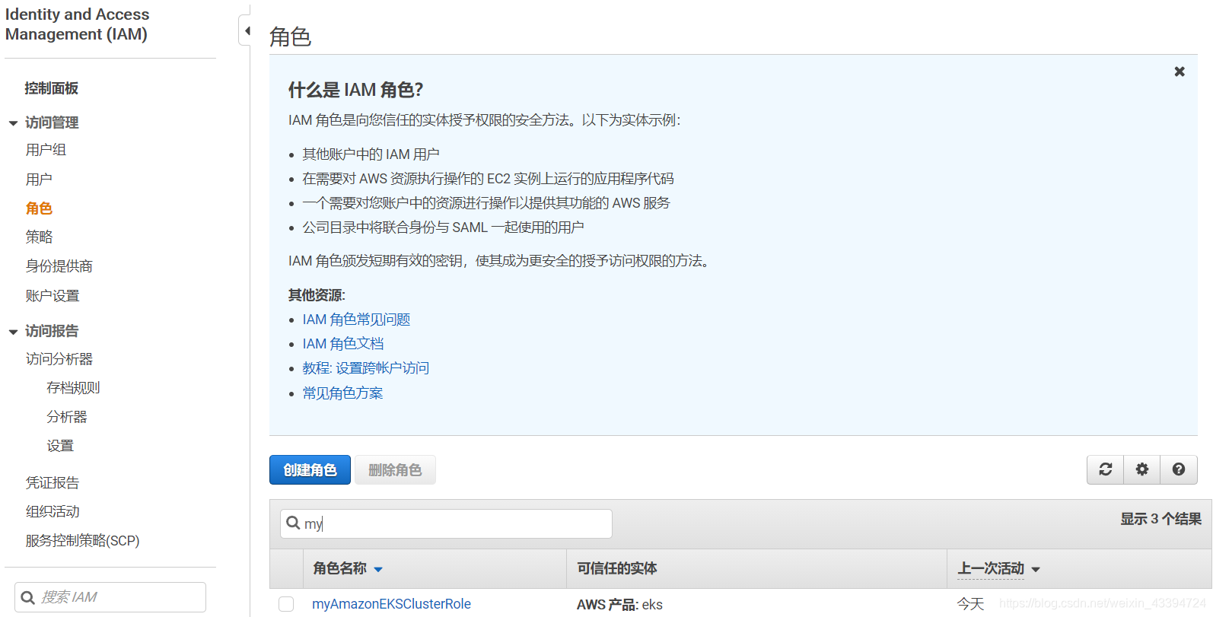The height and width of the screenshot is (617, 1213).
Task: Click the 什么是 IAM 角色? heading
Action: point(355,90)
